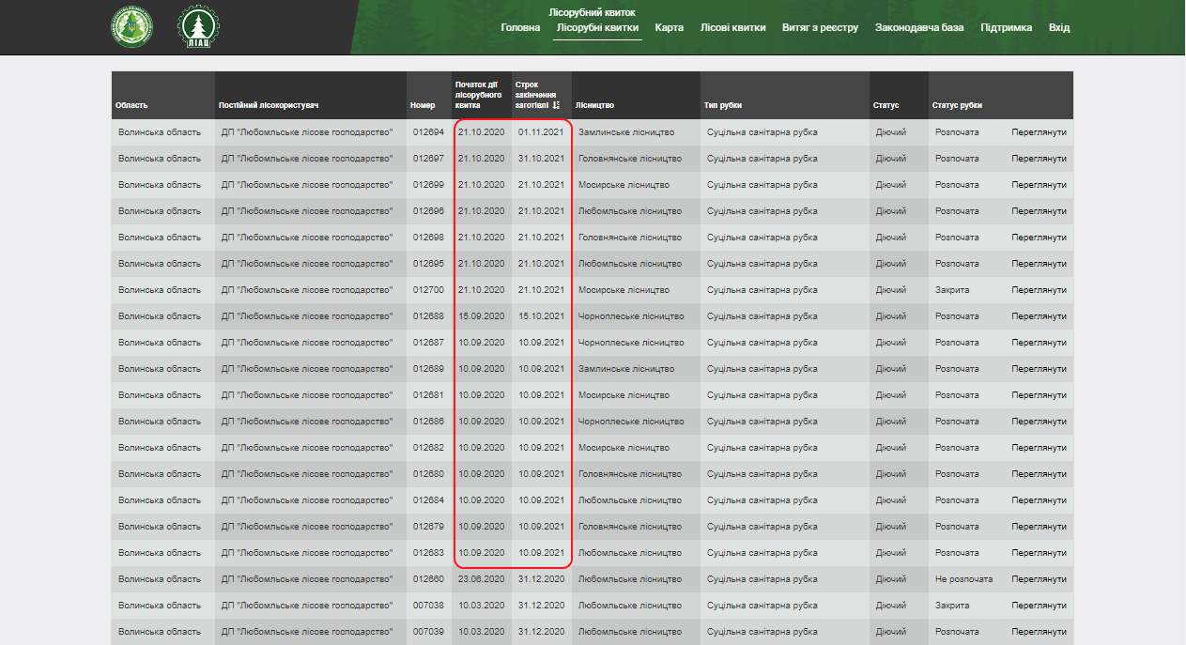
Task: View ticket 012687 via Переглянути
Action: tap(1039, 343)
